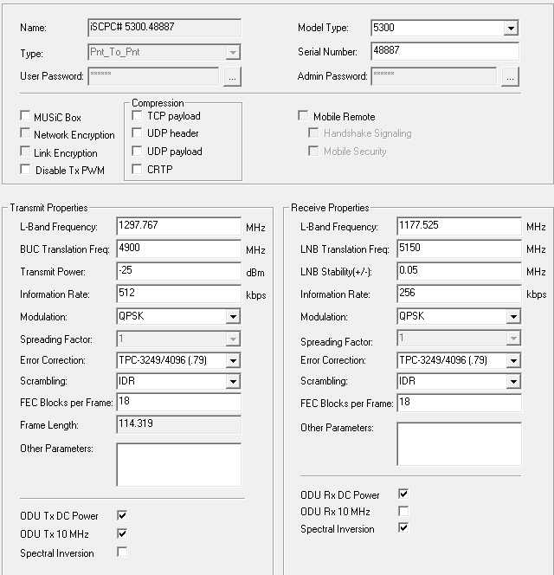Image resolution: width=554 pixels, height=575 pixels.
Task: Click the Handshake Signaling checkbox
Action: click(313, 132)
